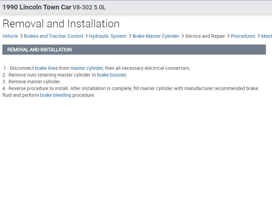The width and height of the screenshot is (272, 202).
Task: Navigate to Procedures breadcrumb link
Action: point(243,36)
